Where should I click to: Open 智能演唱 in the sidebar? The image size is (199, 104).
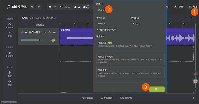pos(10,54)
